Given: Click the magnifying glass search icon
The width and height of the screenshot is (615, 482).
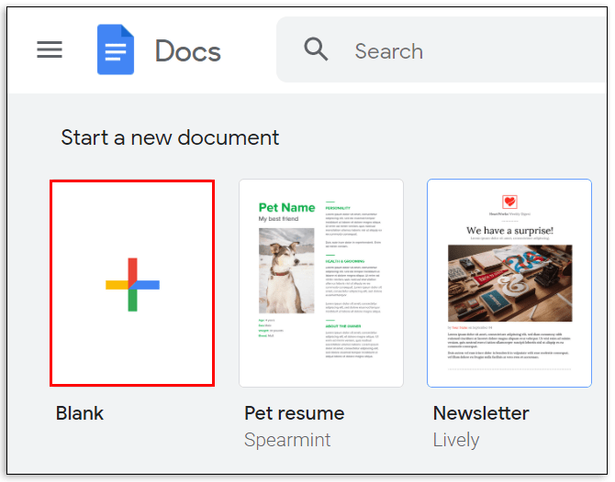Looking at the screenshot, I should 316,49.
